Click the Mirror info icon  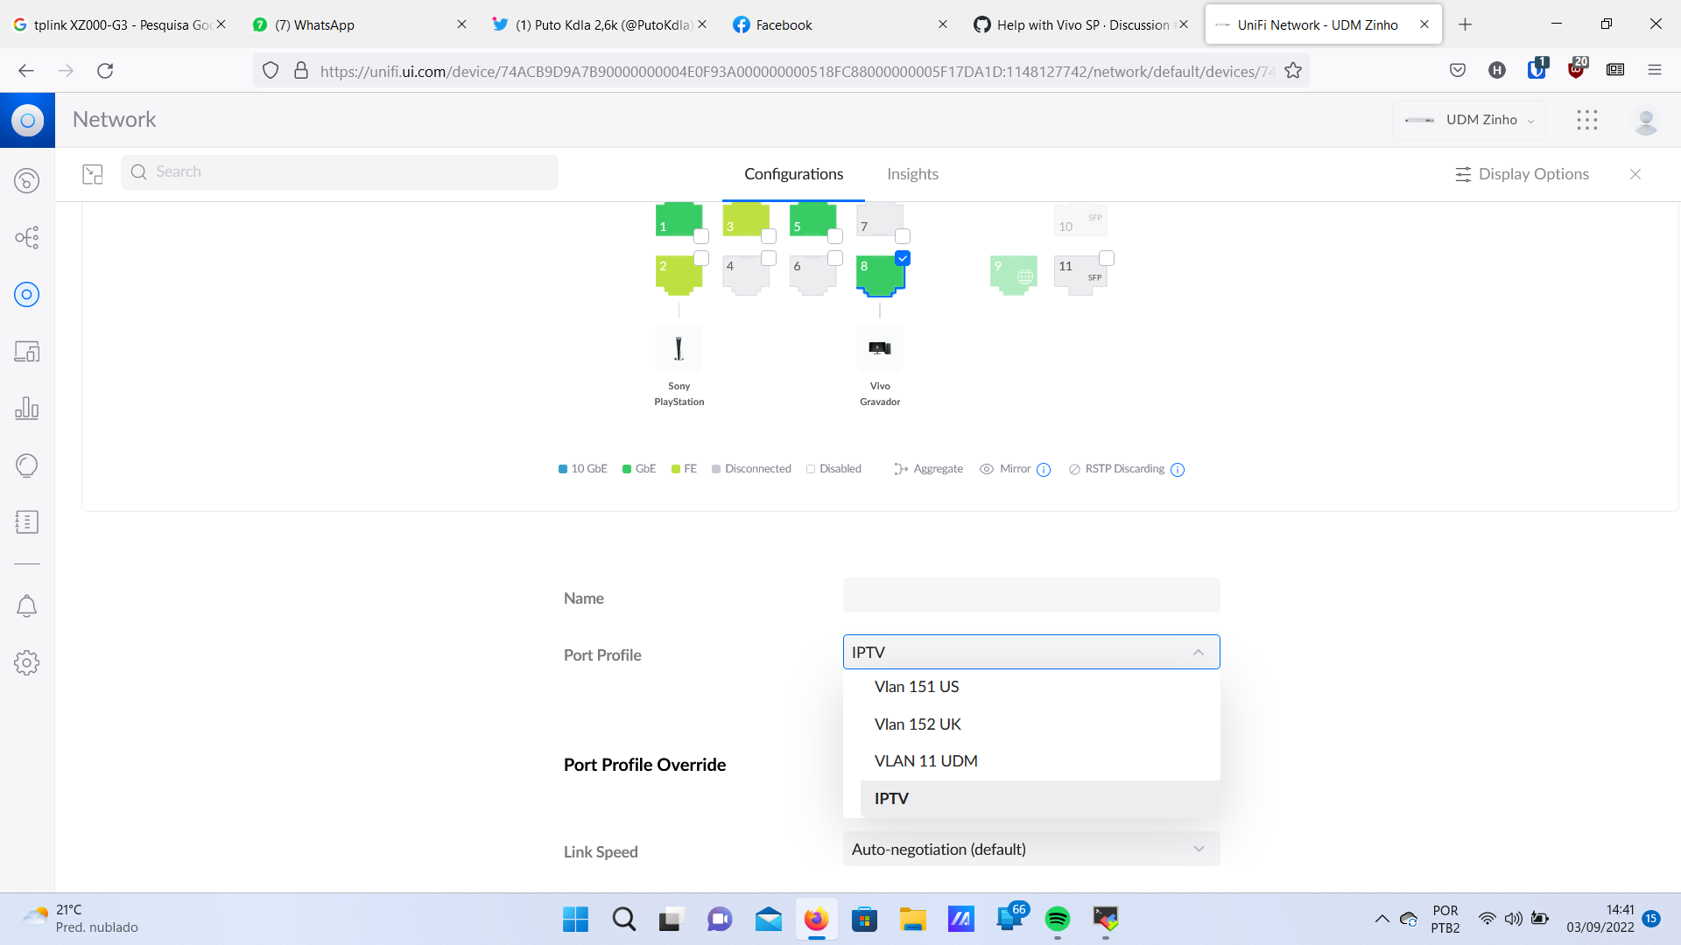1044,470
